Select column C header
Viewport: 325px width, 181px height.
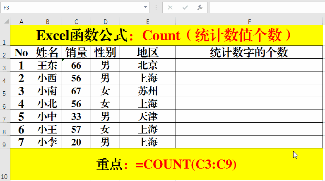(77, 21)
